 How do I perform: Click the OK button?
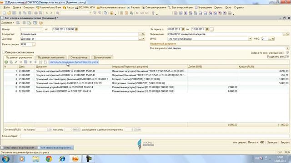[x=262, y=142]
